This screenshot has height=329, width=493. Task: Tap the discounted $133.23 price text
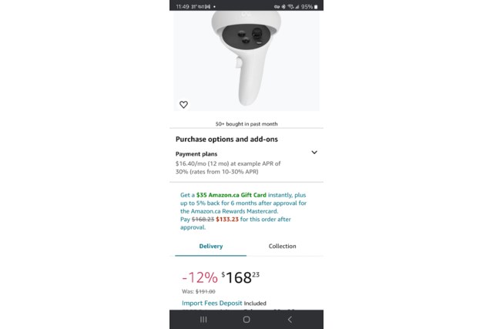(x=227, y=220)
